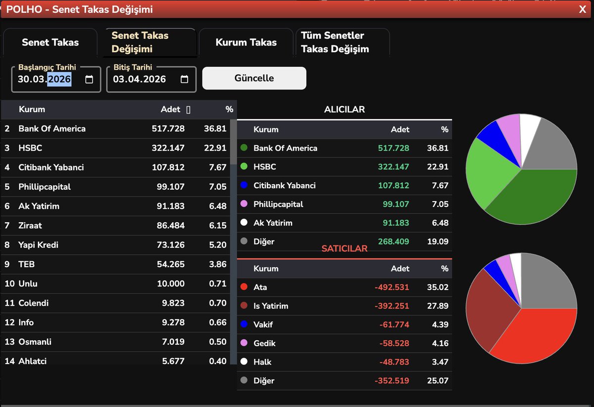
Task: Click pink dot beside Gedik seller
Action: tap(244, 343)
